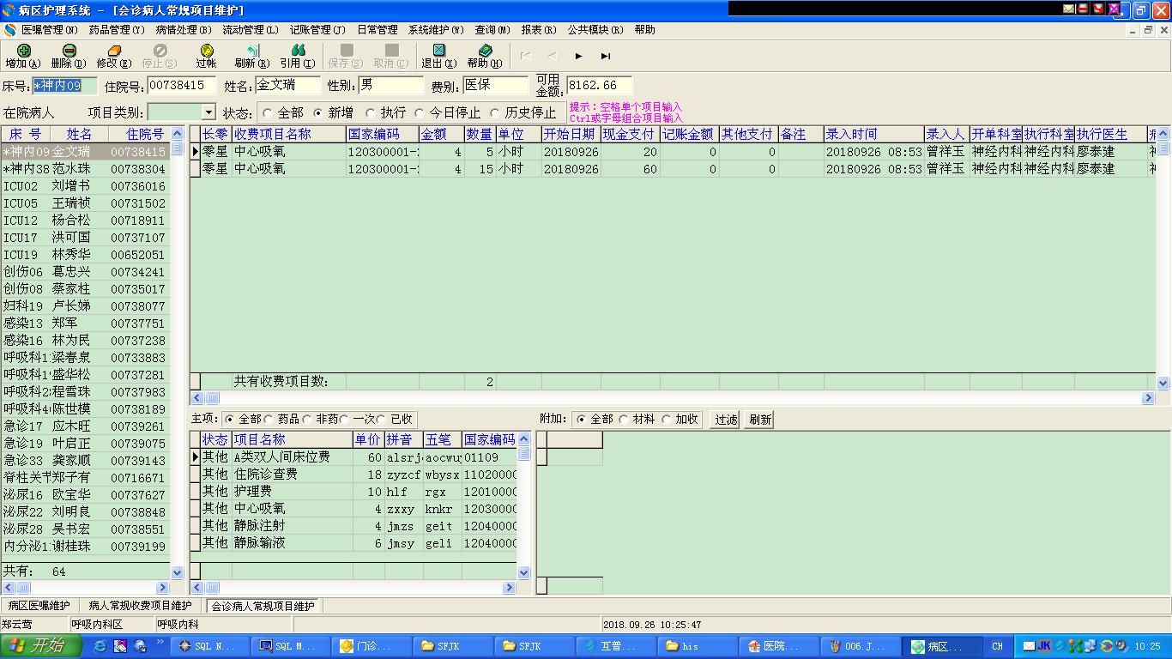Viewport: 1172px width, 659px height.
Task: Switch to the 006.J taskbar item
Action: click(858, 646)
